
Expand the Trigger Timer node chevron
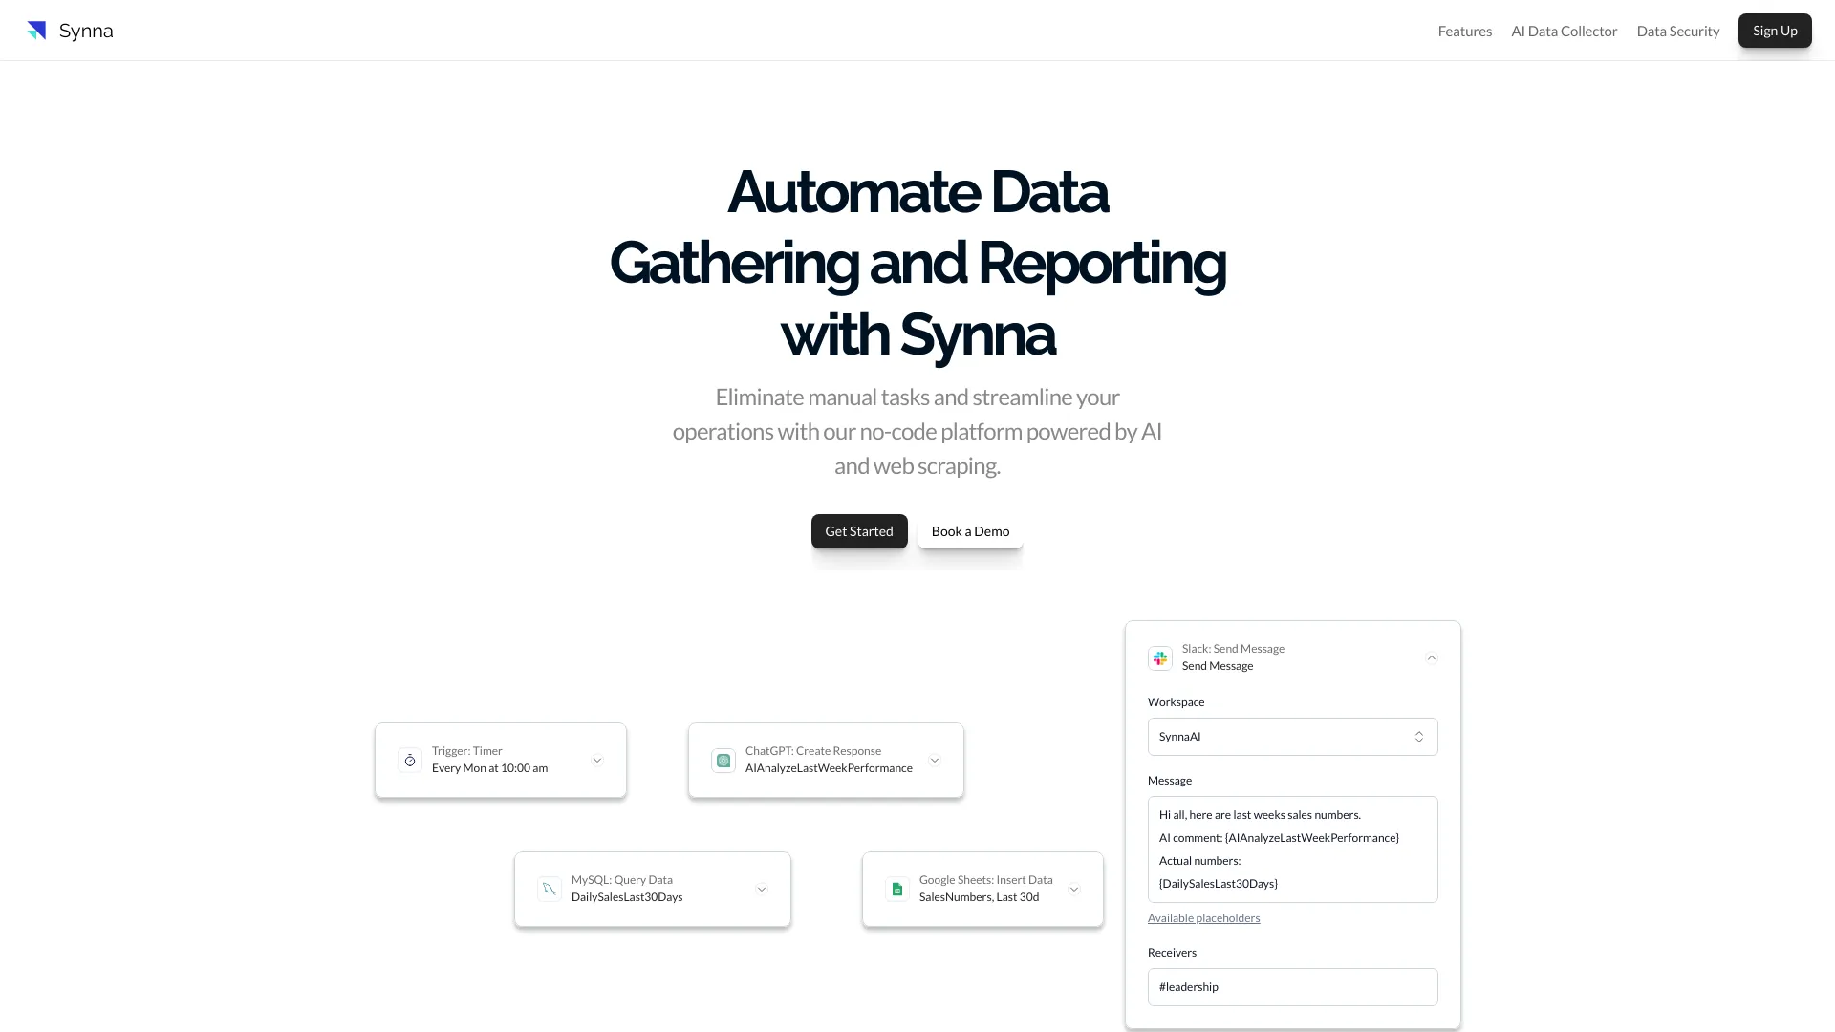pyautogui.click(x=597, y=759)
